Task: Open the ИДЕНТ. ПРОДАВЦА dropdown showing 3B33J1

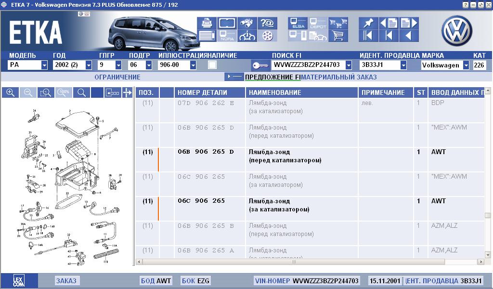Action: pos(403,66)
